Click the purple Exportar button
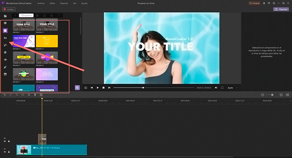Screen dimensions: 292x158 coord(281,9)
